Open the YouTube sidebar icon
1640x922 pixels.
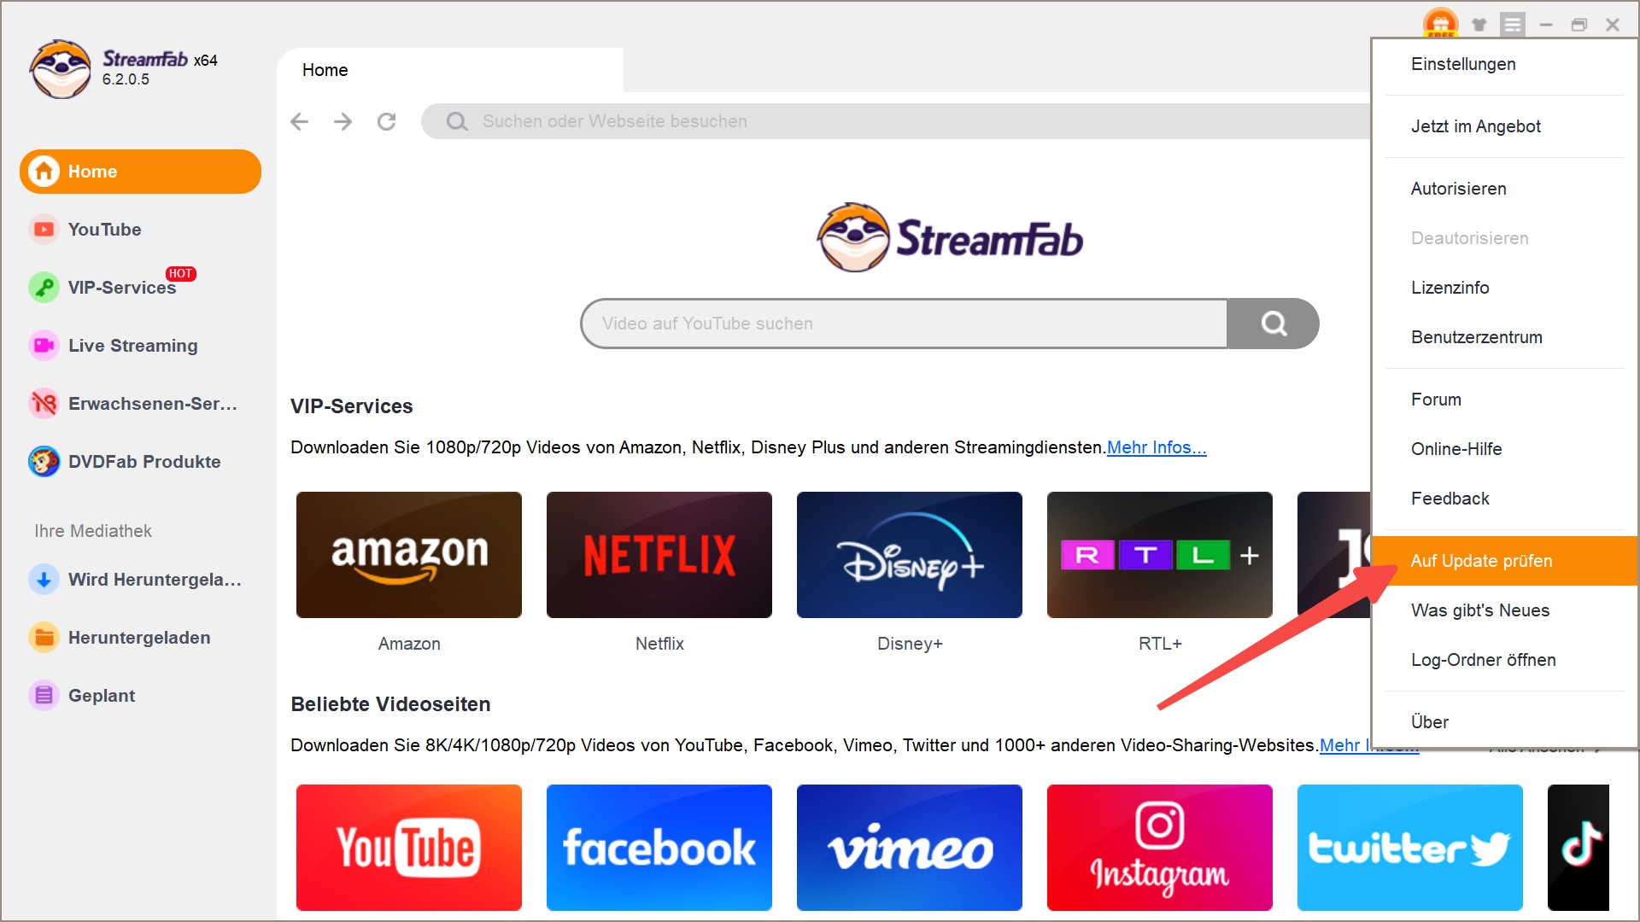point(44,230)
